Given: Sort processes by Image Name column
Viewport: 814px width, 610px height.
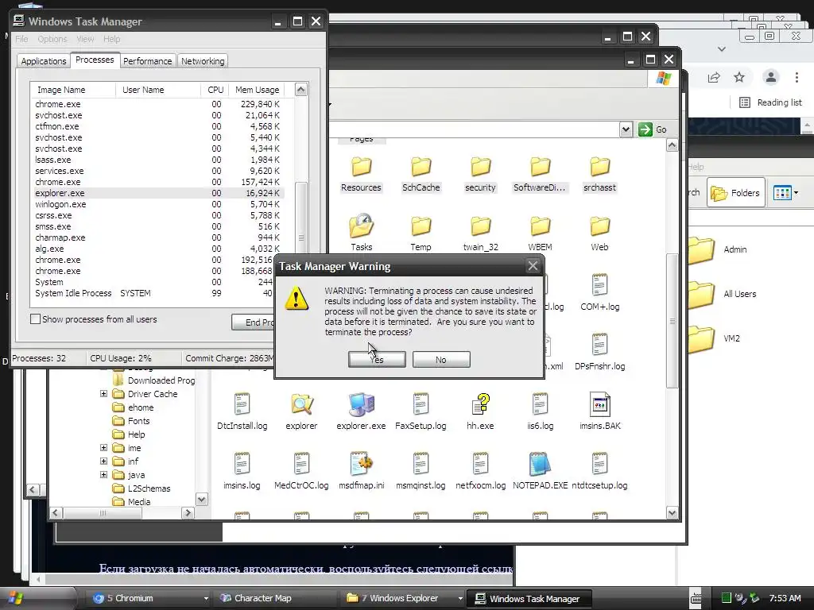Looking at the screenshot, I should point(73,90).
